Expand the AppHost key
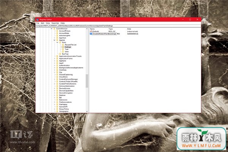The height and width of the screenshot is (152, 228). point(54,38)
